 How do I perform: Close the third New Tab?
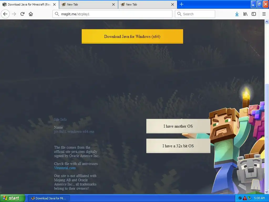(173, 4)
